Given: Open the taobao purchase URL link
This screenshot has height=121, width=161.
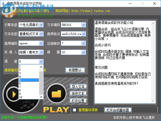Looking at the screenshot, I should [91, 11].
